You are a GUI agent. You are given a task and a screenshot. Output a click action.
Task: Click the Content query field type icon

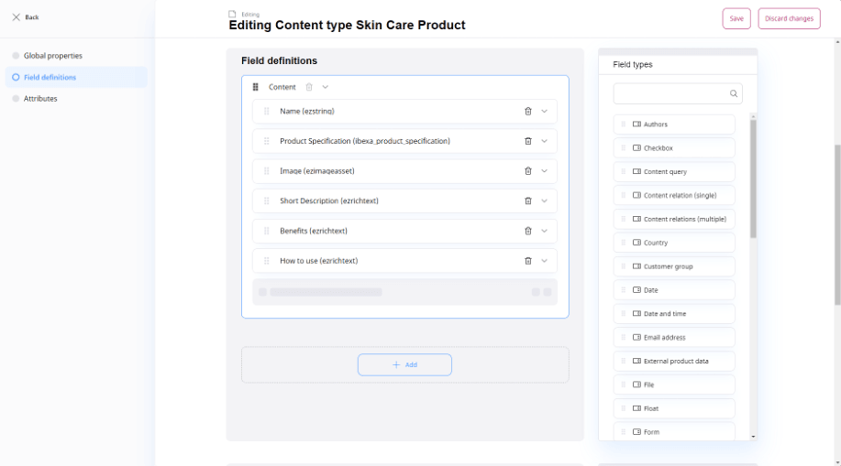point(636,171)
